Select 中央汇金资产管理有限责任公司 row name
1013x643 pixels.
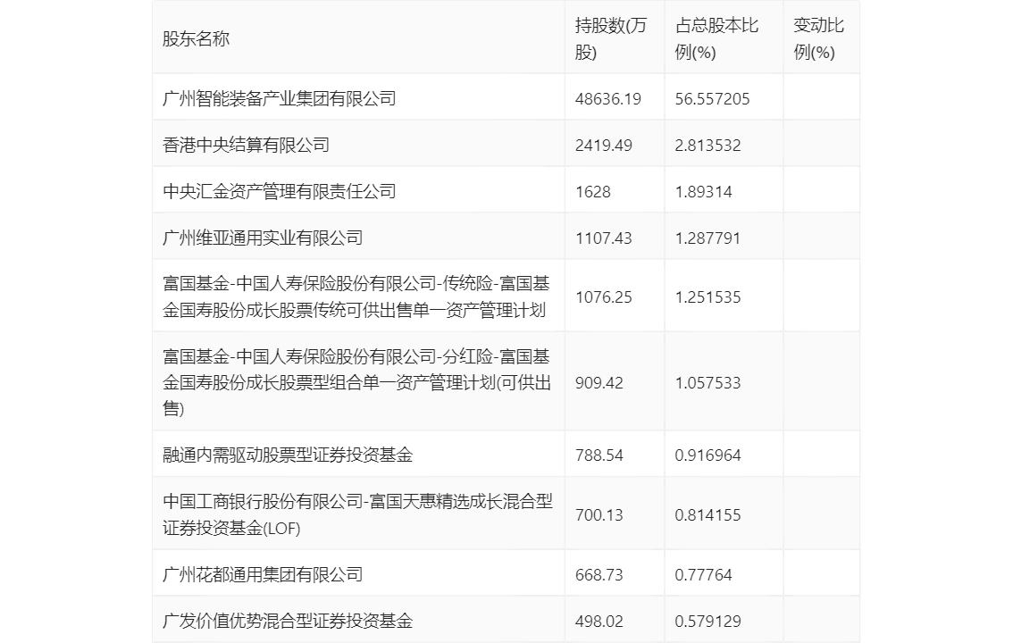[279, 192]
